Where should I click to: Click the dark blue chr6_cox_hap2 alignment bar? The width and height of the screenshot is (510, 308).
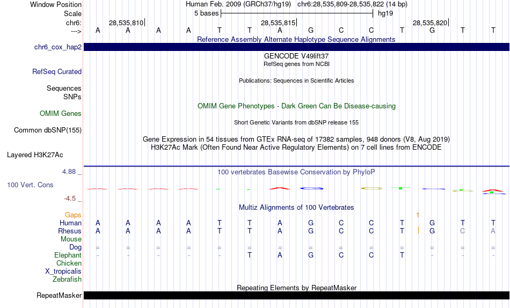coord(297,47)
